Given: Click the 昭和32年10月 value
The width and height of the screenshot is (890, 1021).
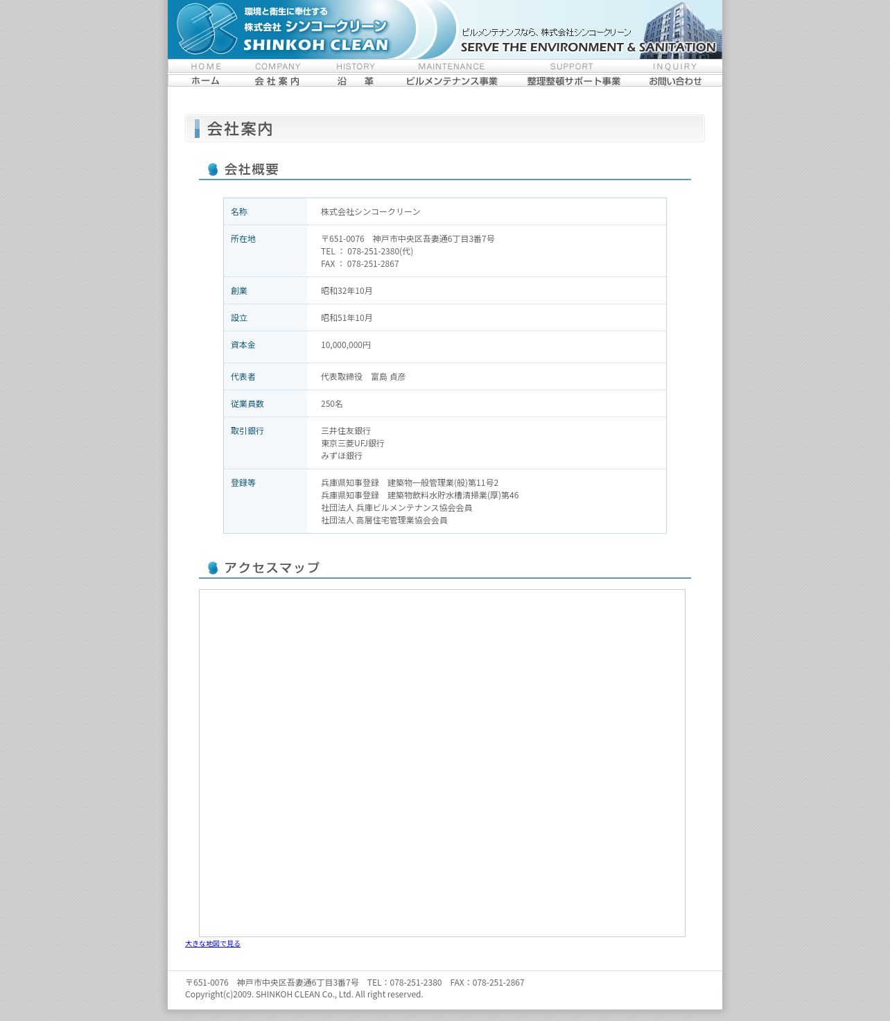Looking at the screenshot, I should [347, 290].
